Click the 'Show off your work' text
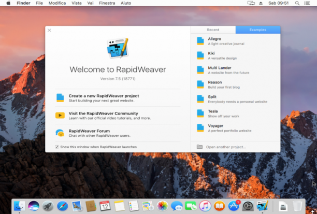The width and height of the screenshot is (317, 214). click(x=224, y=116)
